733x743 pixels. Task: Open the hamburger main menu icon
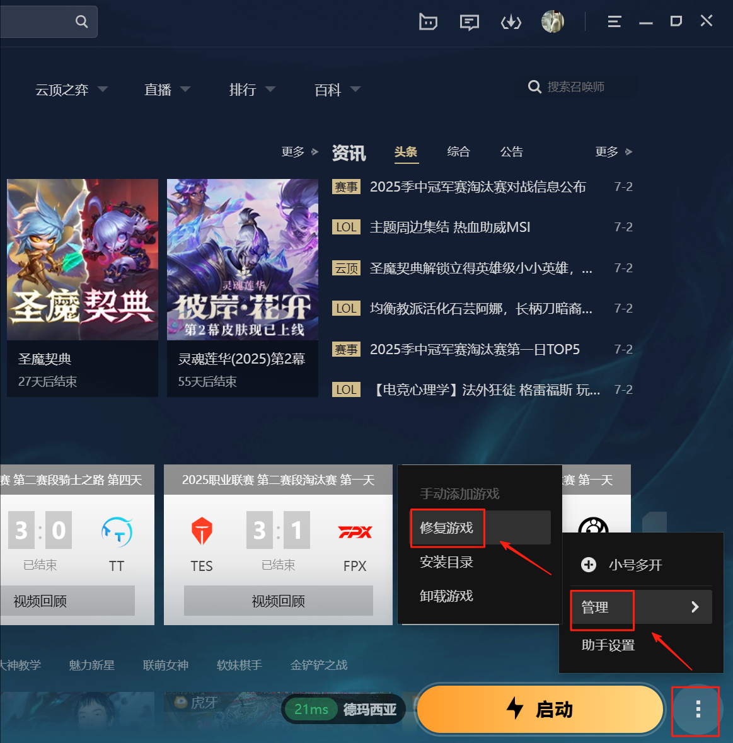[614, 21]
